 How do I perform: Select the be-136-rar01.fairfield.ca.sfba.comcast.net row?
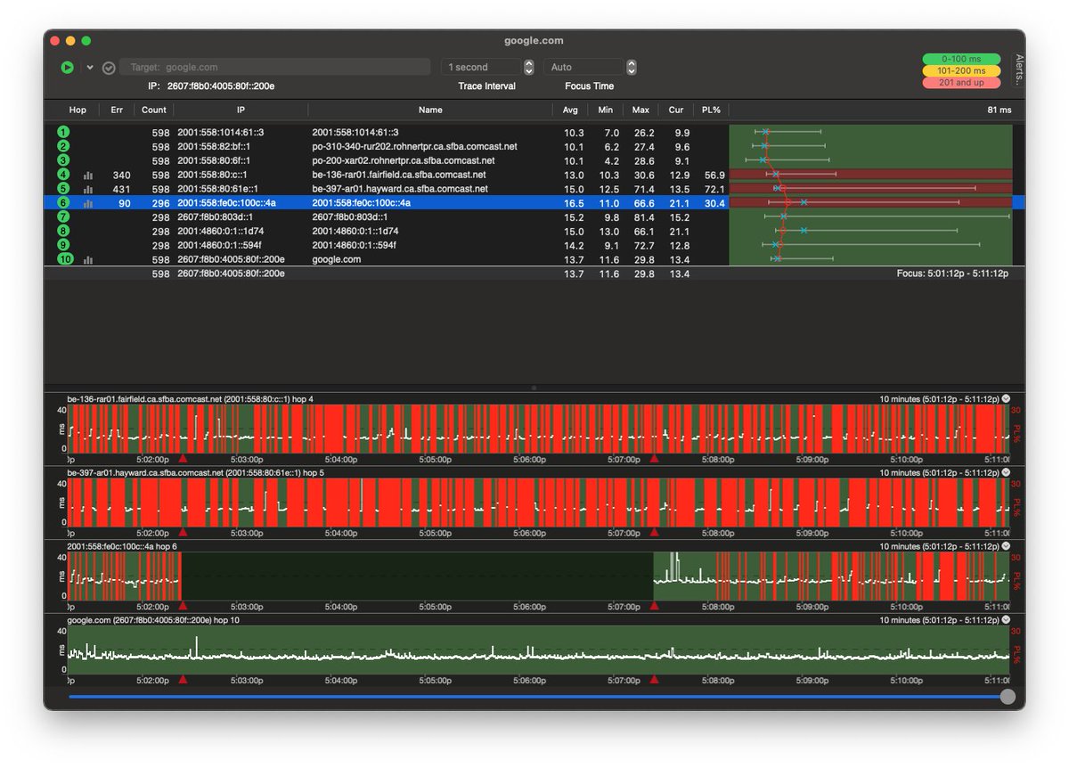[534, 175]
